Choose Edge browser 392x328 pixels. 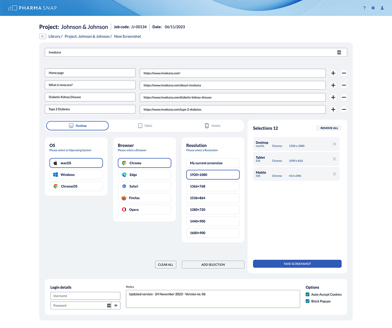tap(144, 175)
